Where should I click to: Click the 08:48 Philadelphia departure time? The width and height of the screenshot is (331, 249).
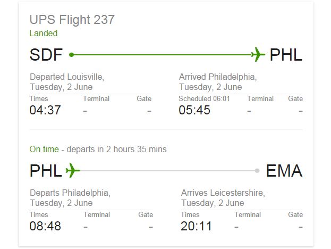pos(45,226)
